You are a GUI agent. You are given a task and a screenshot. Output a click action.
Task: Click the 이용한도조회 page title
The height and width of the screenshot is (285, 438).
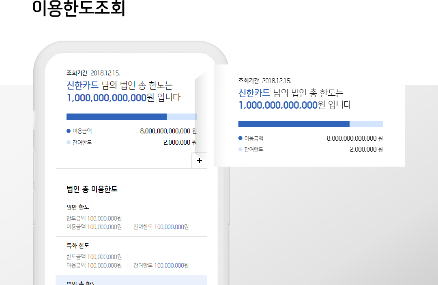point(79,8)
